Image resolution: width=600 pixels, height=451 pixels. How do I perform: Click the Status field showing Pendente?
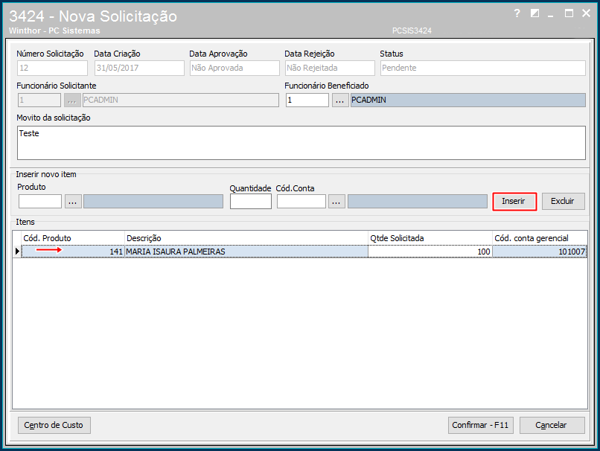[482, 68]
